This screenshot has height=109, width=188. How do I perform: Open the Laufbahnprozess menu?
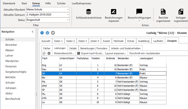(x=81, y=3)
